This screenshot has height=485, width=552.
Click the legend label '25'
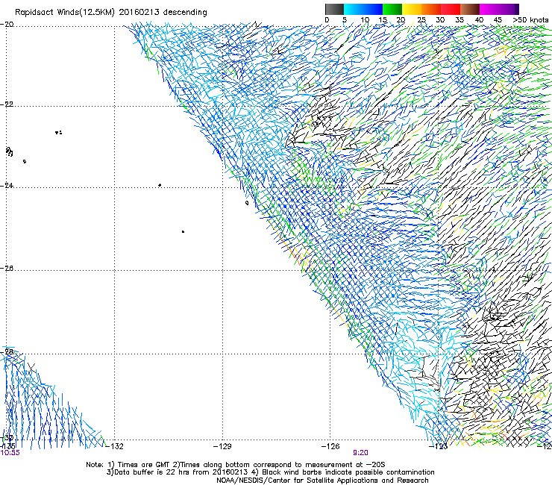click(421, 20)
